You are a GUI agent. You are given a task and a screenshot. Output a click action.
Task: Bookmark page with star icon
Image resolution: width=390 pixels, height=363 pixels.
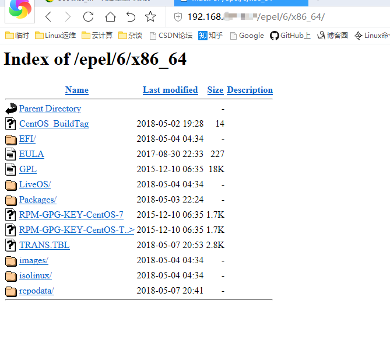(x=150, y=17)
